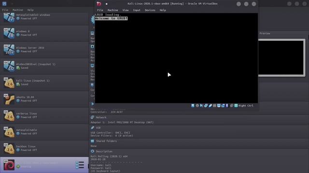Click 'Password: kali' description line
The width and height of the screenshot is (309, 173).
tap(101, 168)
